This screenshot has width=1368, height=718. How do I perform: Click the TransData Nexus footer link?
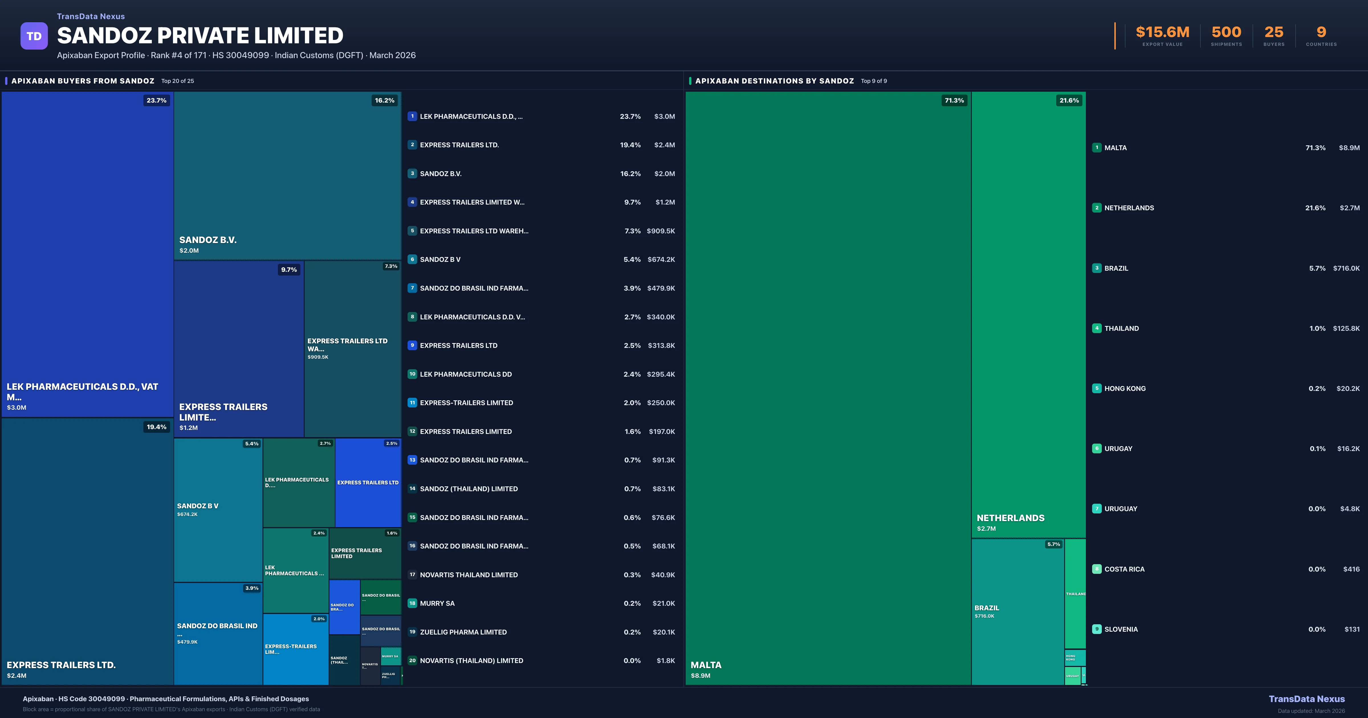(1306, 699)
